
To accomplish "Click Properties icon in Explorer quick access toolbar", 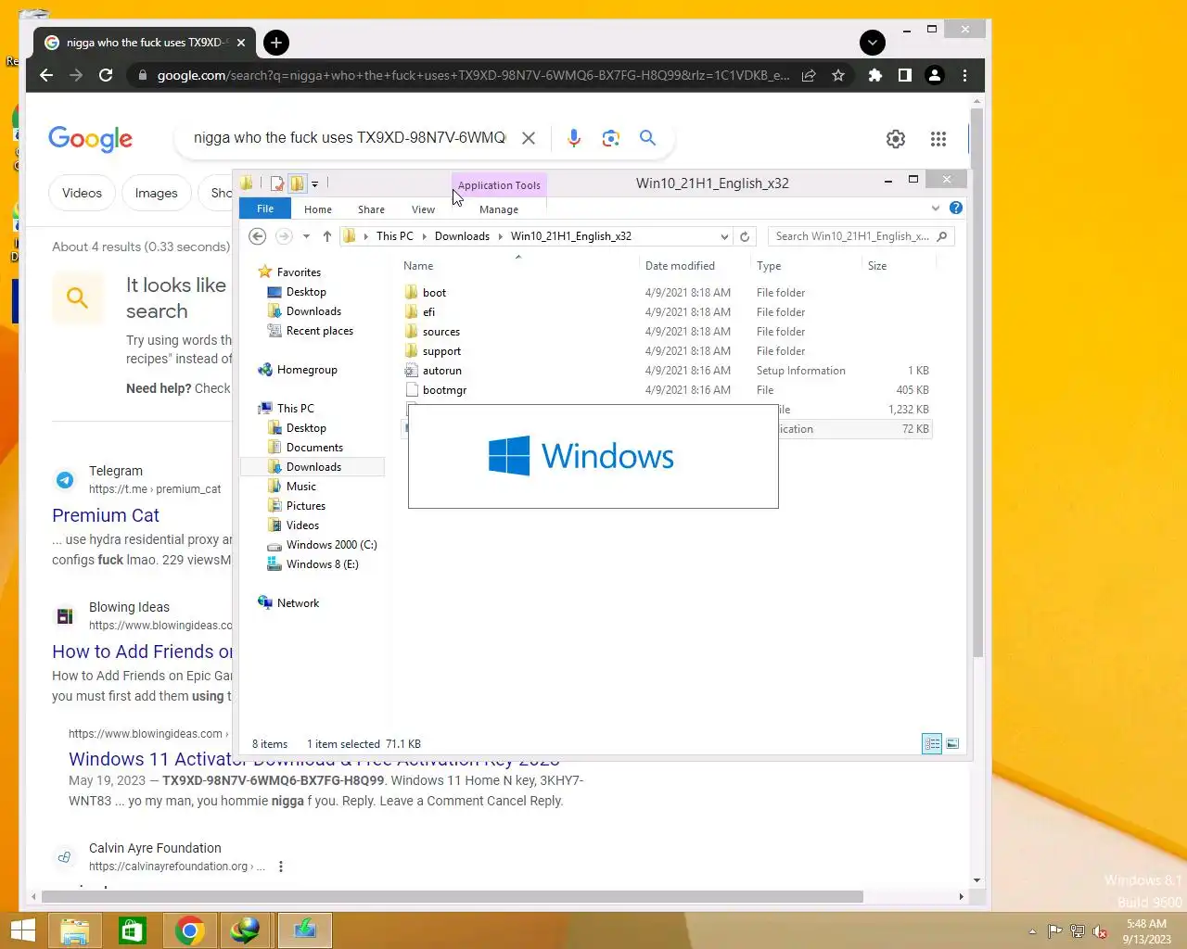I will (276, 183).
